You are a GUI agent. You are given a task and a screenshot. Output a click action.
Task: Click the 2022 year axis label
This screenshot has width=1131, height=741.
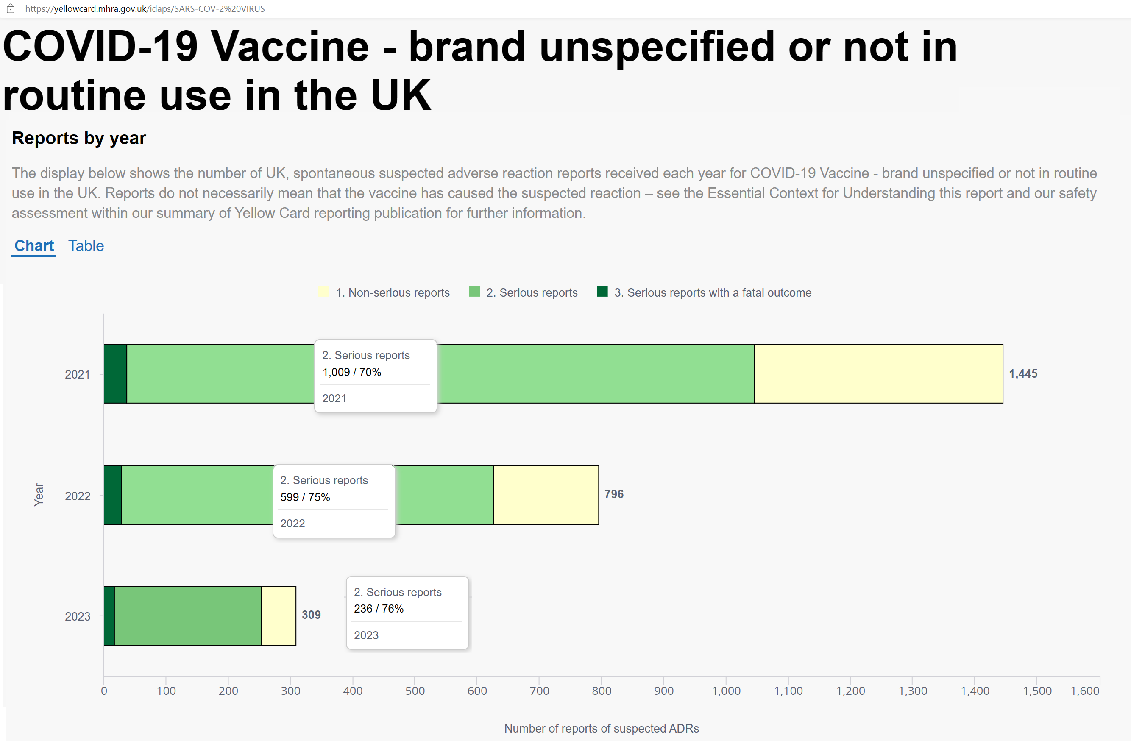point(78,496)
